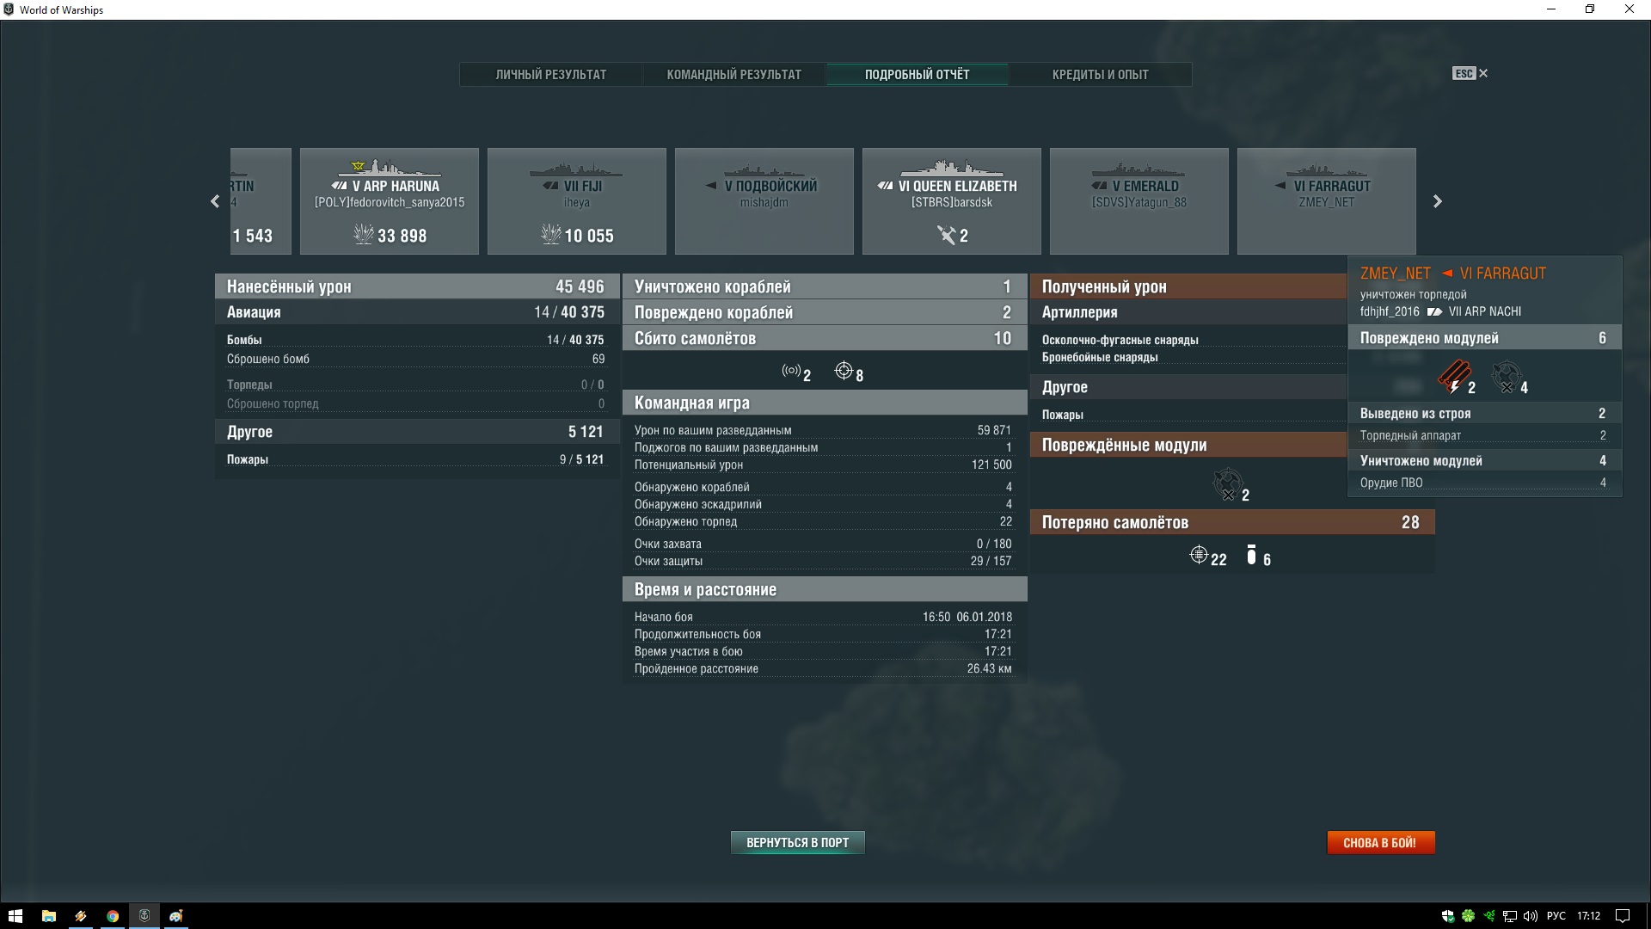Click the Пройденное расстояние row
This screenshot has width=1651, height=929.
point(825,668)
